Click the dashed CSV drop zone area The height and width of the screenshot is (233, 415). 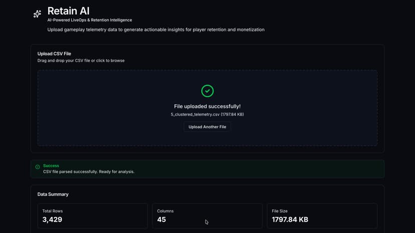207,108
